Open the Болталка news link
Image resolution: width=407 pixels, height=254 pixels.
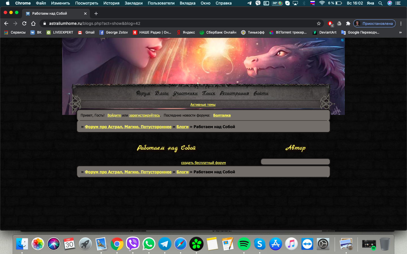tap(222, 115)
